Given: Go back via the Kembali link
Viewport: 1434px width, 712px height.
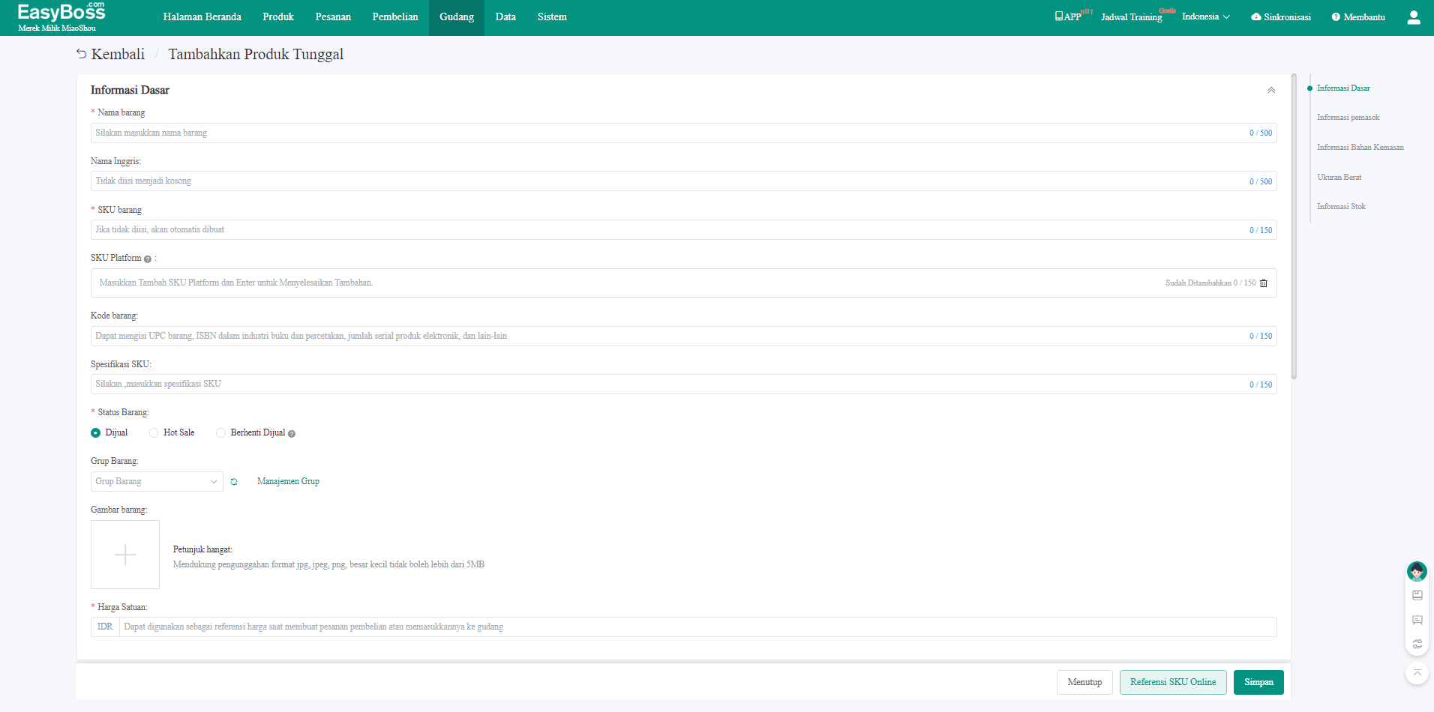Looking at the screenshot, I should tap(118, 54).
